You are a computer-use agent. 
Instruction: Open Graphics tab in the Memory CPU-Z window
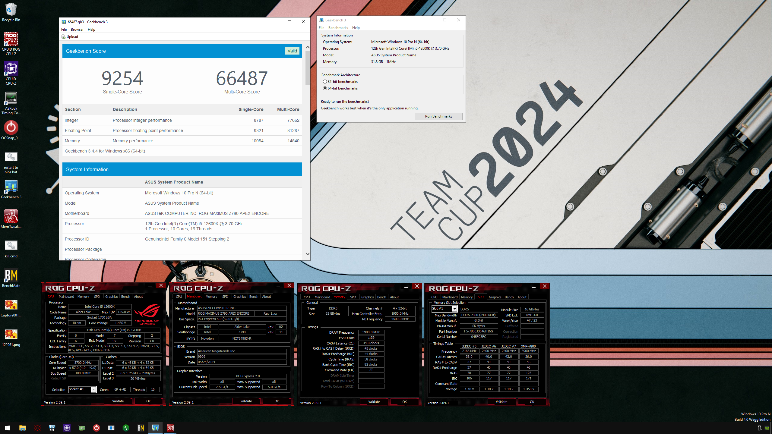tap(367, 297)
